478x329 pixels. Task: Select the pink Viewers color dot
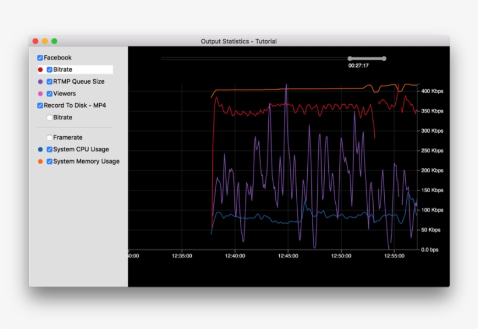[40, 94]
